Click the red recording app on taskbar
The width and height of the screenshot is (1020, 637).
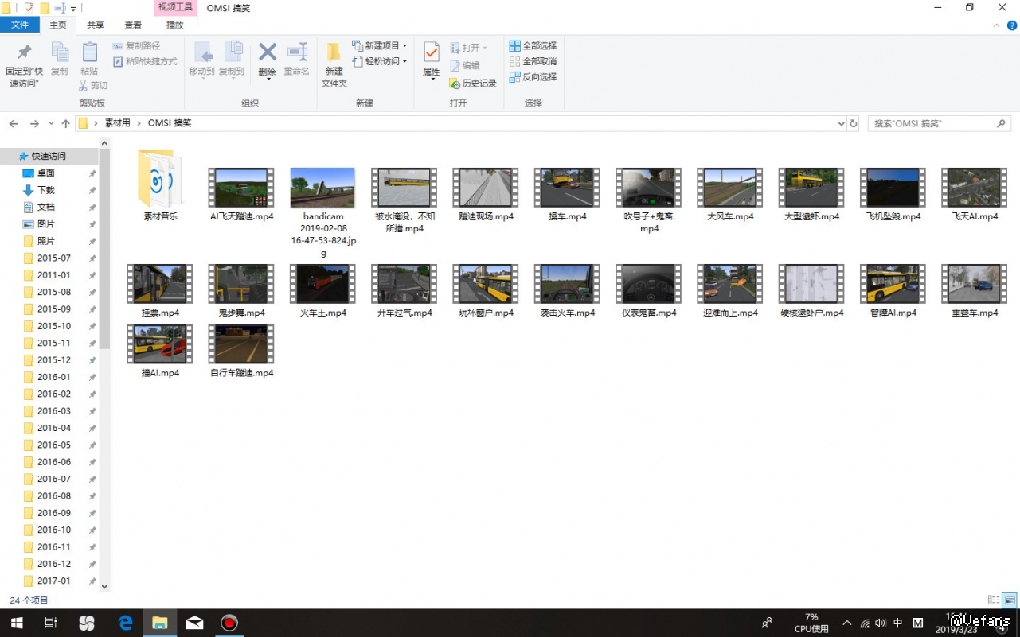229,623
